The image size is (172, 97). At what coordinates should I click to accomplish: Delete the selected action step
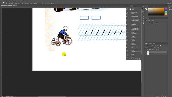[139, 59]
